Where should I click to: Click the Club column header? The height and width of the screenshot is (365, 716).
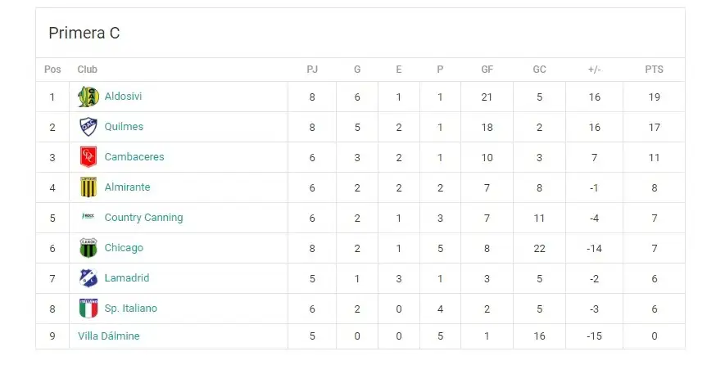(x=87, y=70)
